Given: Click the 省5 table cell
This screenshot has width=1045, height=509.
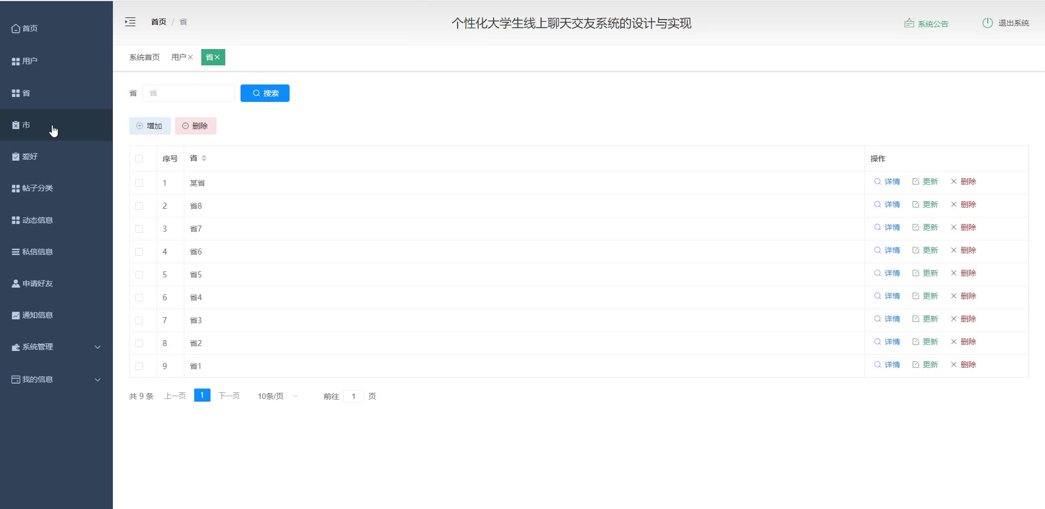Looking at the screenshot, I should 524,275.
